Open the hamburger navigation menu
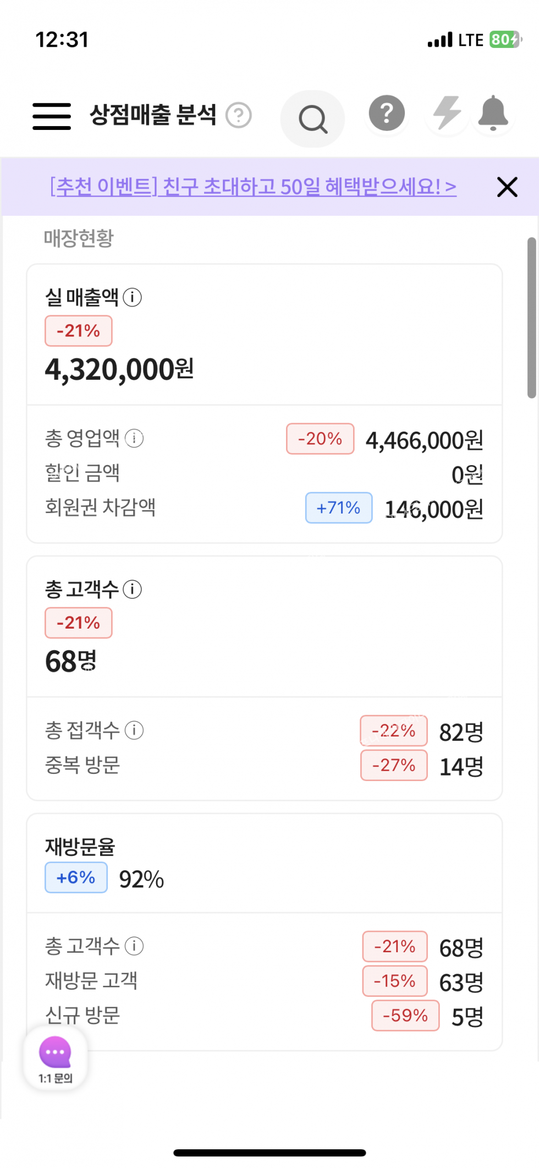Screen dimensions: 539x1168 [52, 116]
